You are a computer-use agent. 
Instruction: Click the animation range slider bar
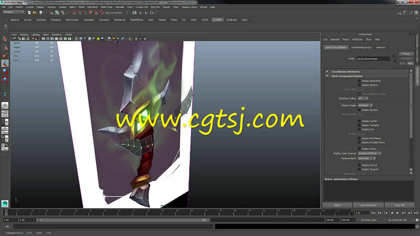click(x=123, y=220)
